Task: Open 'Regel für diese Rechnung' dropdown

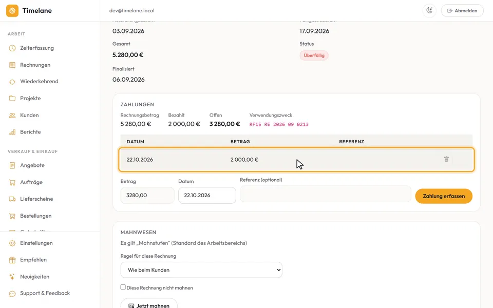Action: 201,270
